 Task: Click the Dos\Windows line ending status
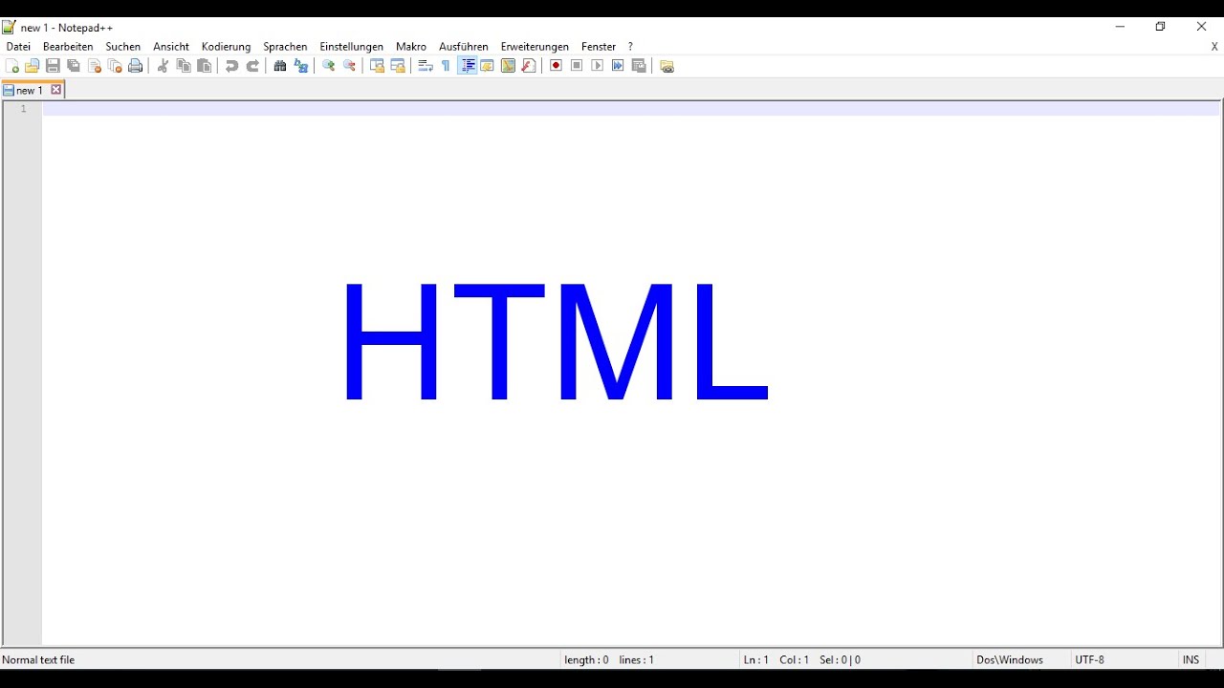coord(1010,659)
